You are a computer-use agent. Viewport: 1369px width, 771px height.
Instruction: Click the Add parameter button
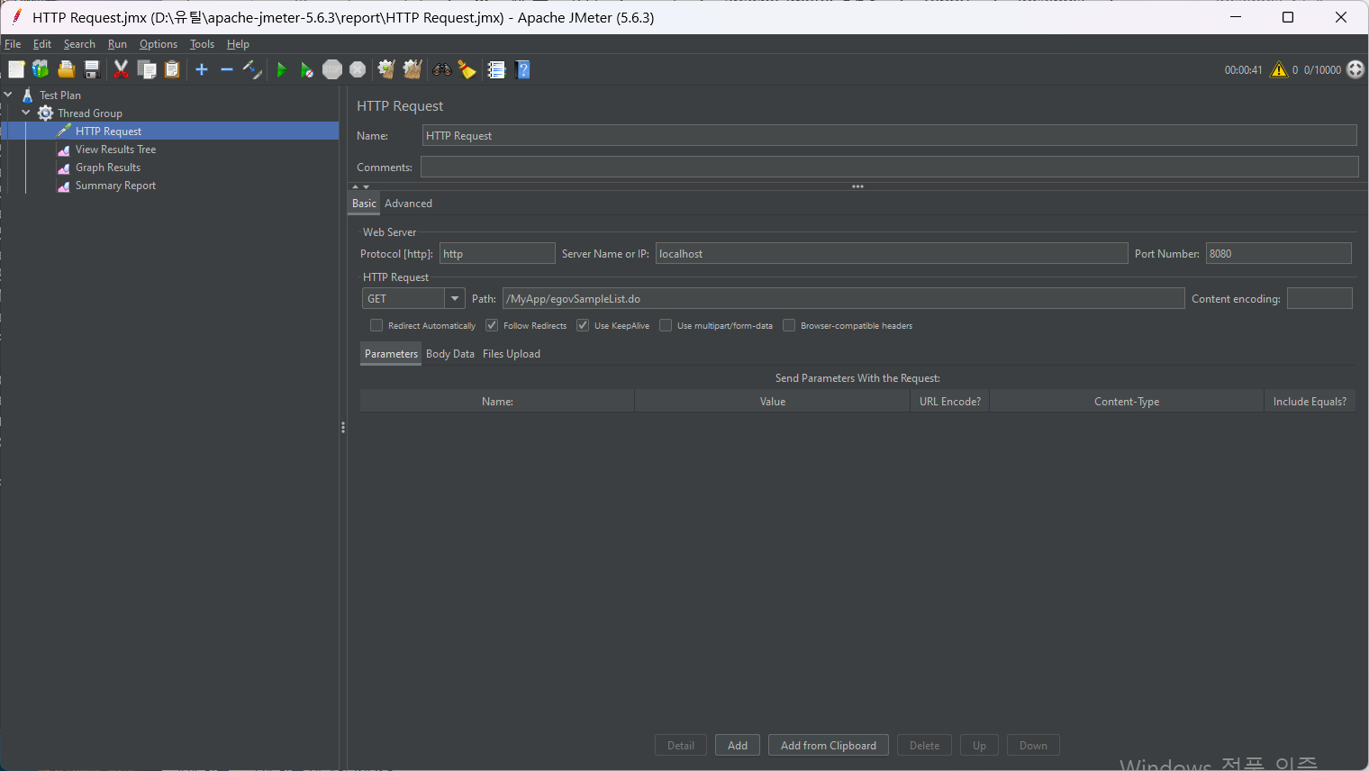[x=738, y=745]
